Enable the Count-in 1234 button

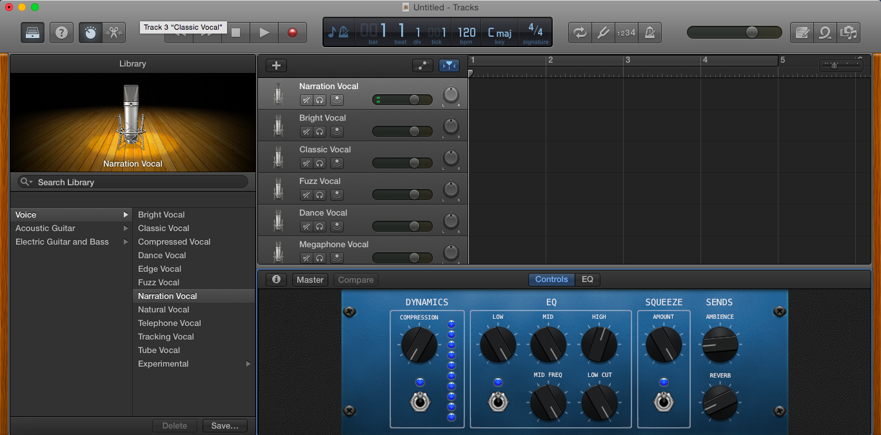pos(626,32)
